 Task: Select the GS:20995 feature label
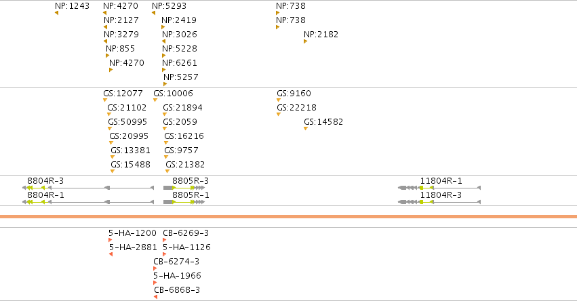129,136
